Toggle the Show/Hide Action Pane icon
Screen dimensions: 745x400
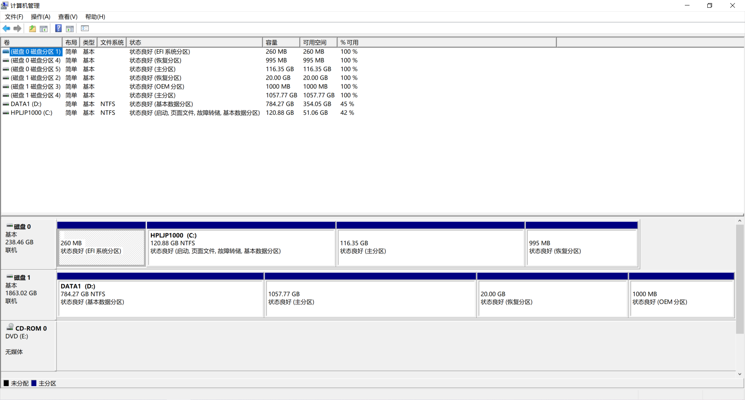[70, 28]
